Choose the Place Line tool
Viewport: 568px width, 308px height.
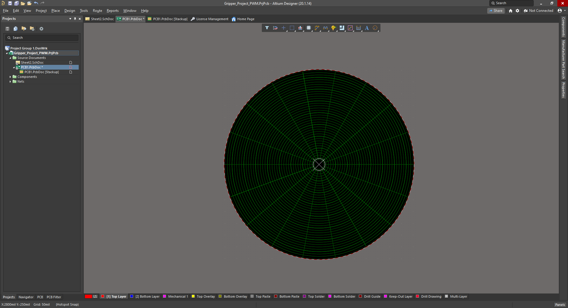coord(350,28)
